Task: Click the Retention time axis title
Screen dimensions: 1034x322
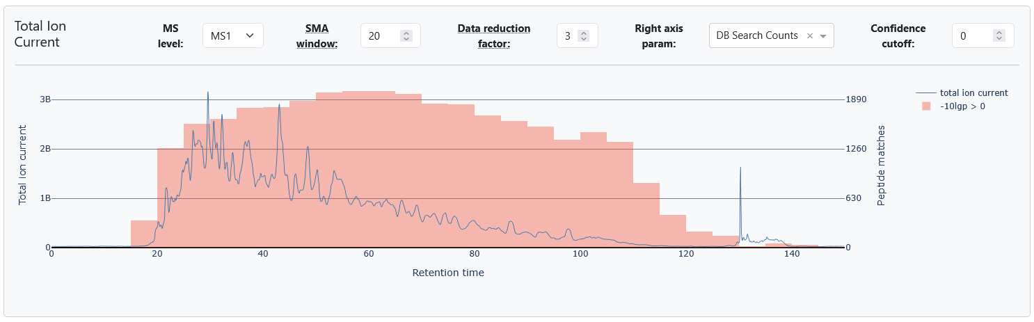Action: 447,273
